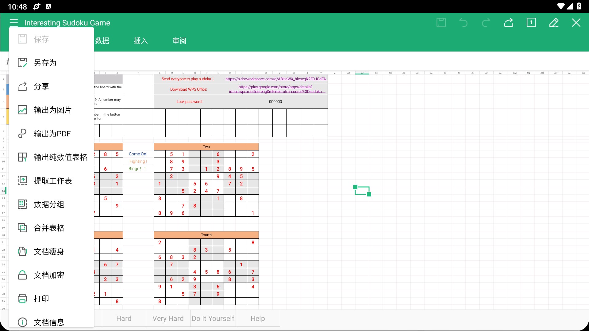
Task: Choose 输出为PDF menu entry
Action: click(51, 134)
